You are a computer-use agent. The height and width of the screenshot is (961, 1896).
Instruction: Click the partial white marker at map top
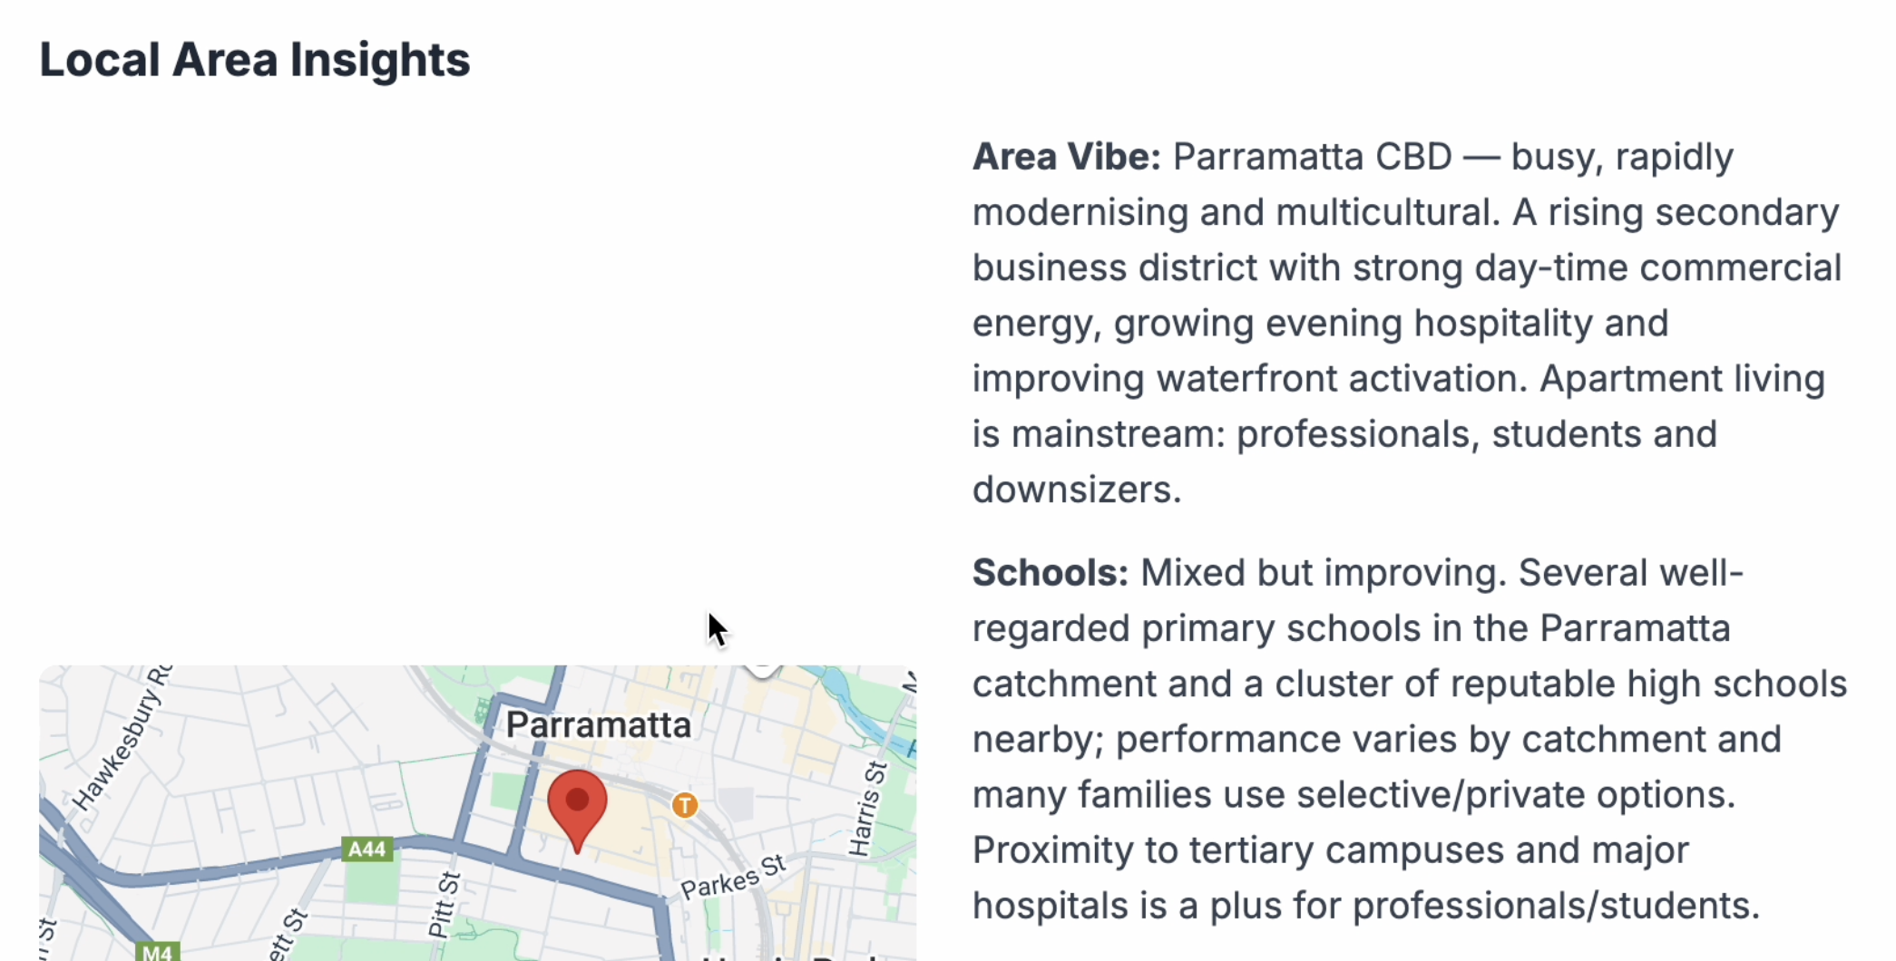click(762, 670)
